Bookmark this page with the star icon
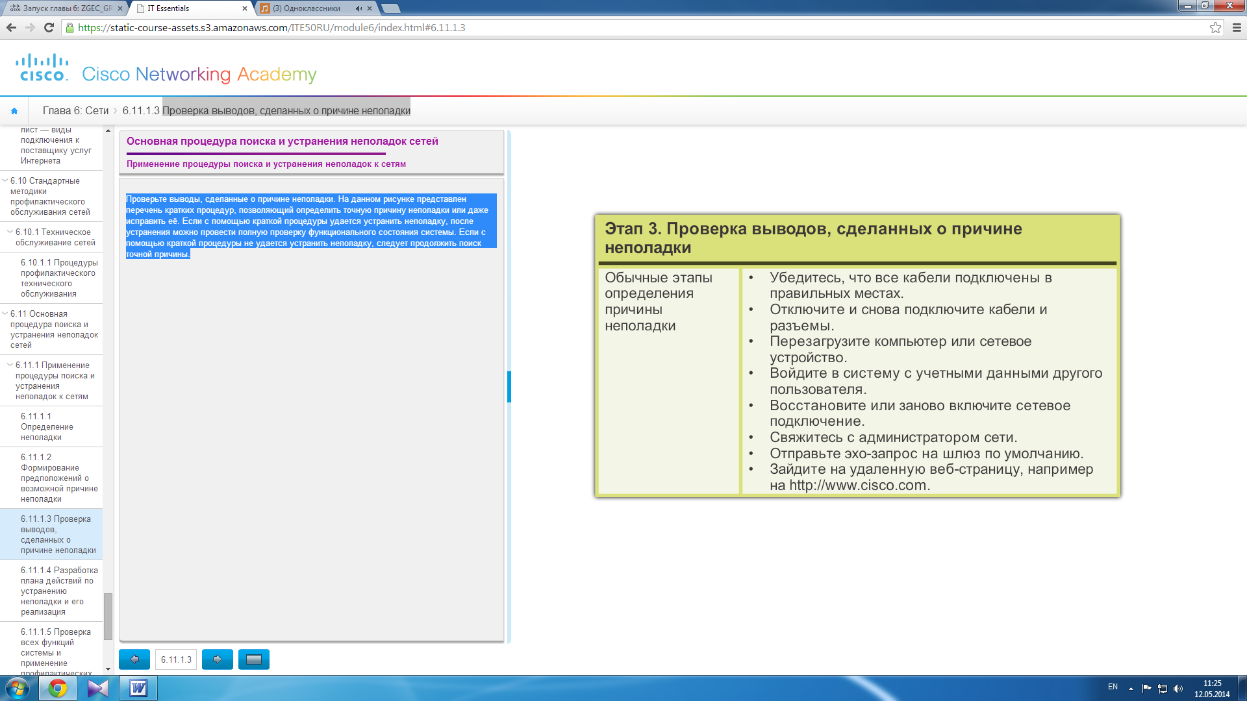This screenshot has height=701, width=1247. (1215, 27)
